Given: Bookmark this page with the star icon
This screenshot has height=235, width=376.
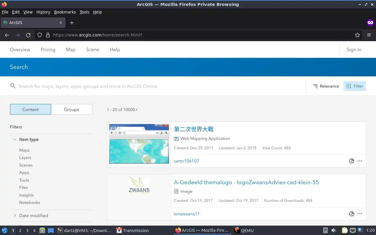Looking at the screenshot, I should point(357,35).
